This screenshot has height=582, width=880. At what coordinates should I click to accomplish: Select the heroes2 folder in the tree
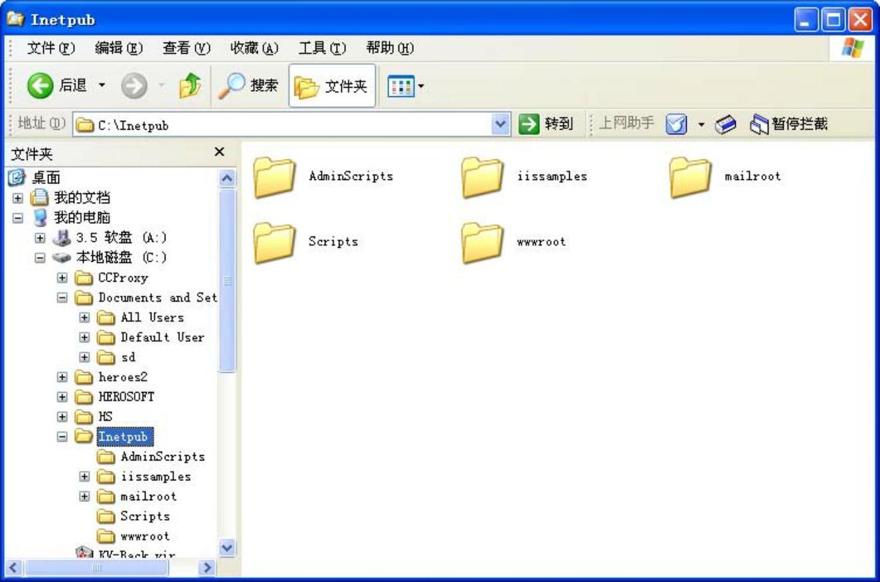tap(123, 377)
